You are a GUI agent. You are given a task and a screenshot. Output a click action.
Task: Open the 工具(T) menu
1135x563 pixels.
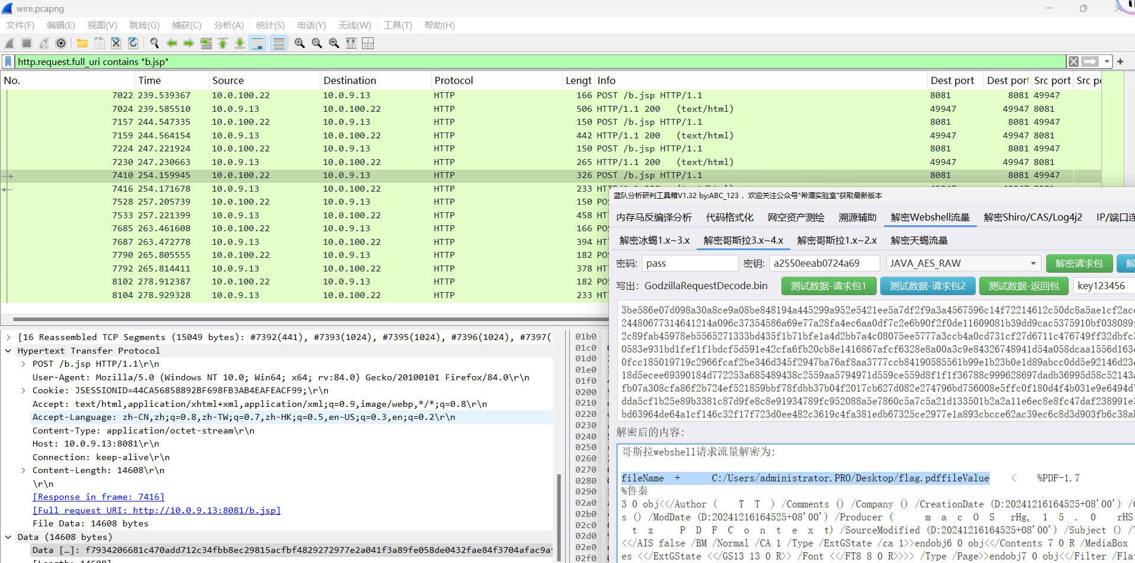pos(397,25)
